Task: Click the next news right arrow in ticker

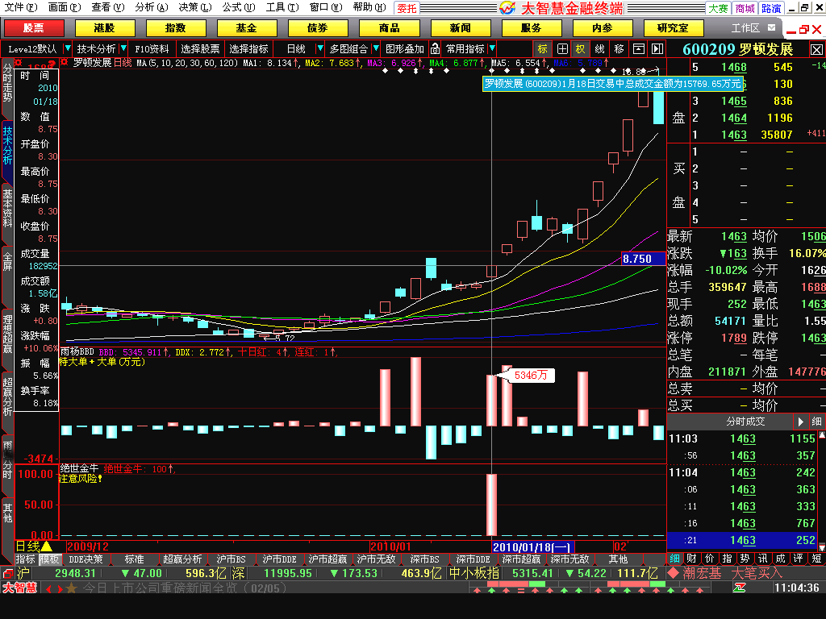Action: pos(59,588)
